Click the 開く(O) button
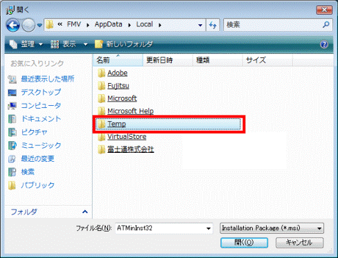The height and width of the screenshot is (258, 338). [x=244, y=243]
